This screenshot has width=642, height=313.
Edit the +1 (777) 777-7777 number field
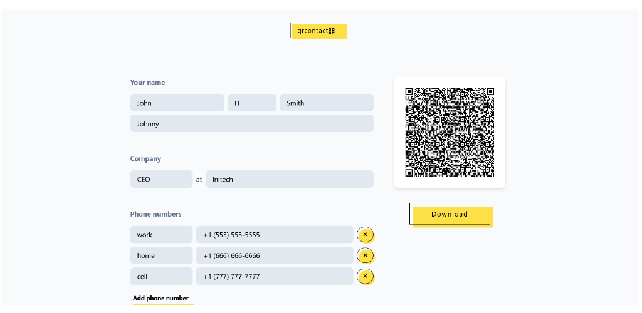[x=275, y=277]
